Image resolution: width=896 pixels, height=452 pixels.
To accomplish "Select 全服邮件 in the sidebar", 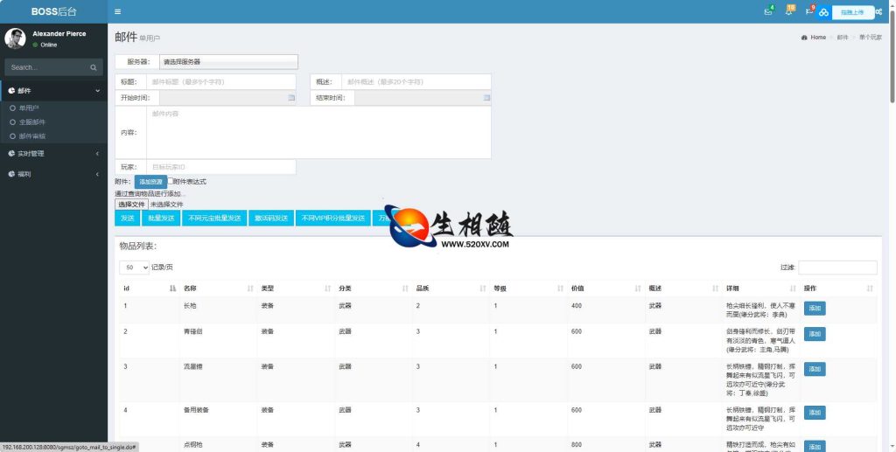I will 32,122.
